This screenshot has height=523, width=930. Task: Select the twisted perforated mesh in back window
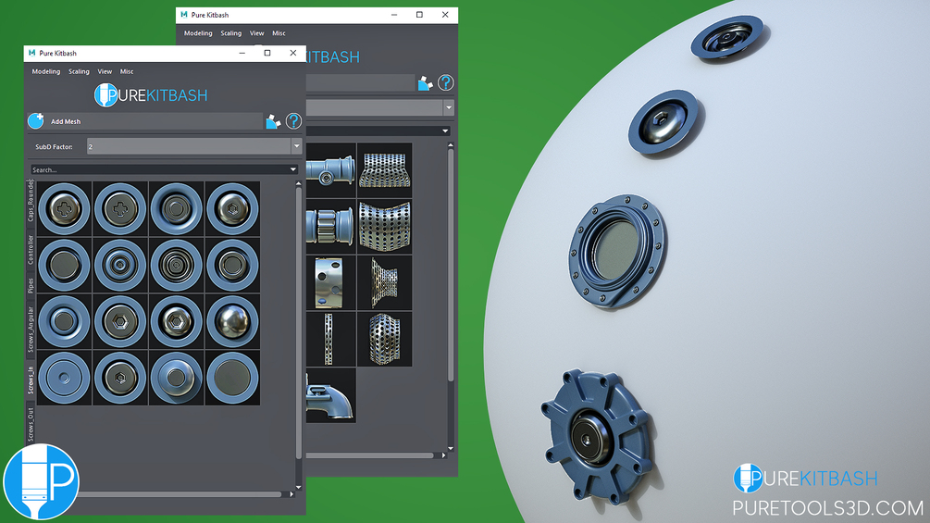384,283
